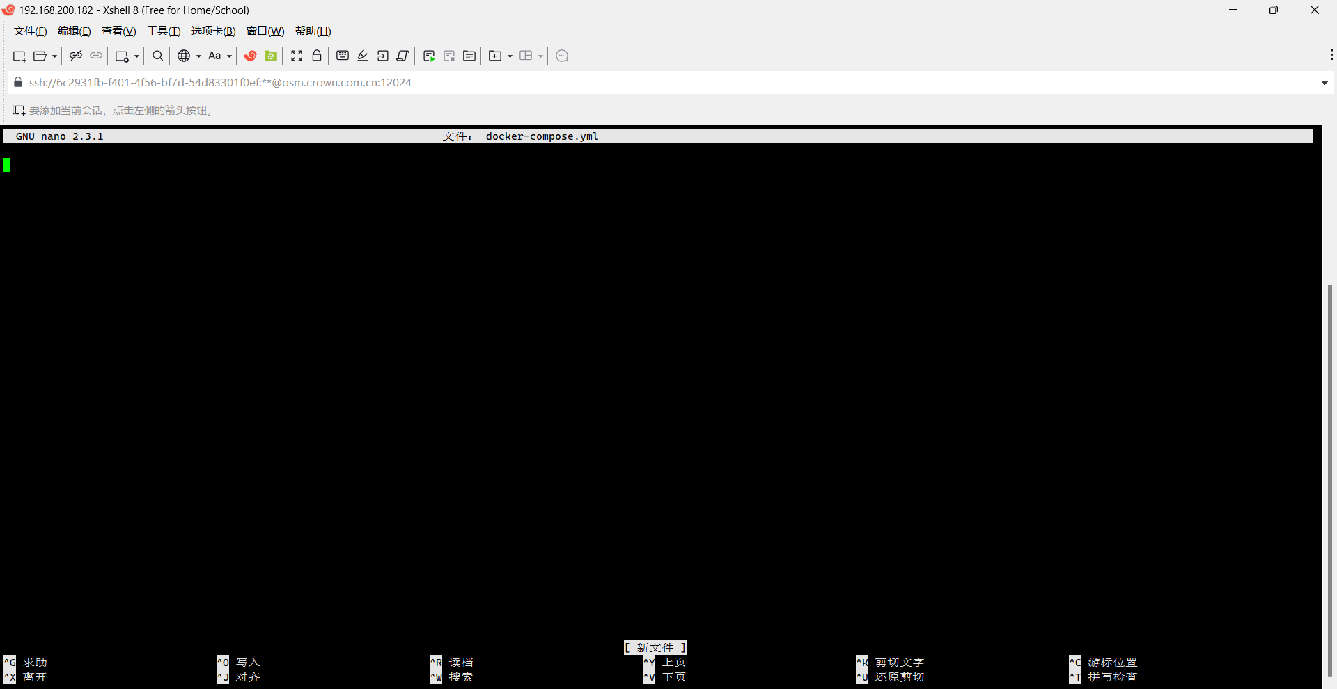The image size is (1337, 689).
Task: Click the disconnect session icon
Action: [75, 56]
